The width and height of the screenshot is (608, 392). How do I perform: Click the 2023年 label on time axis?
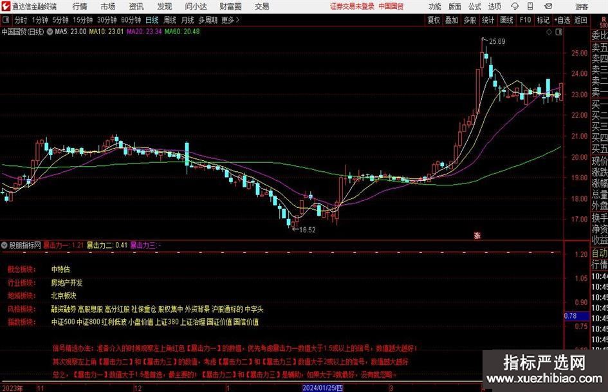[12, 388]
